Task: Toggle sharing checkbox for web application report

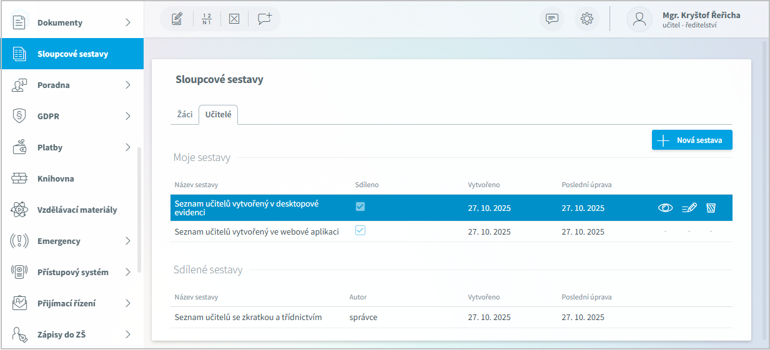Action: click(360, 231)
